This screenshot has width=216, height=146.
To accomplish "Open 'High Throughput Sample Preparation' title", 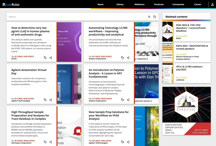I will (30, 115).
